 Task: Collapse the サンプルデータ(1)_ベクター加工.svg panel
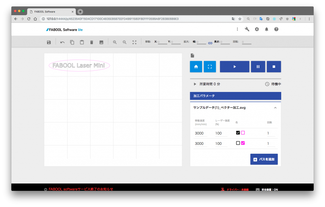click(275, 108)
